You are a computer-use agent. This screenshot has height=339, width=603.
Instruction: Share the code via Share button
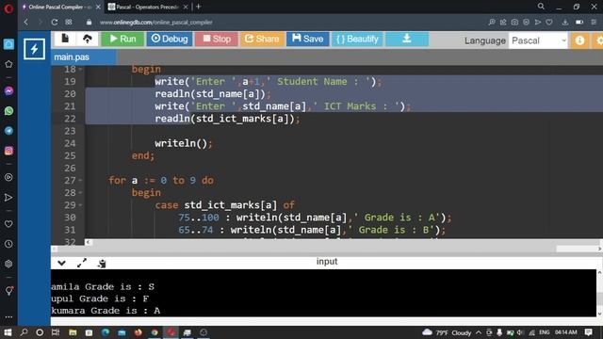(x=262, y=39)
